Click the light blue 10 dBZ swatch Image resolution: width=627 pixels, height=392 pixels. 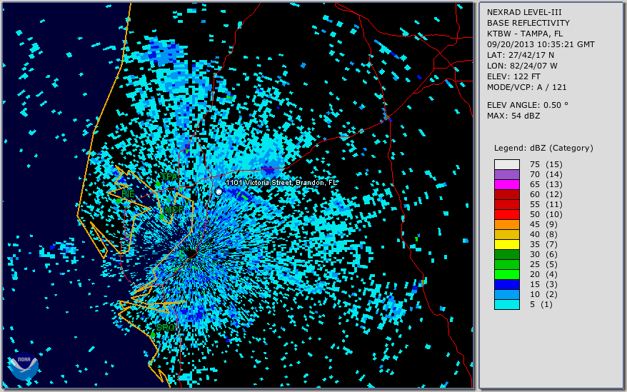[x=506, y=294]
